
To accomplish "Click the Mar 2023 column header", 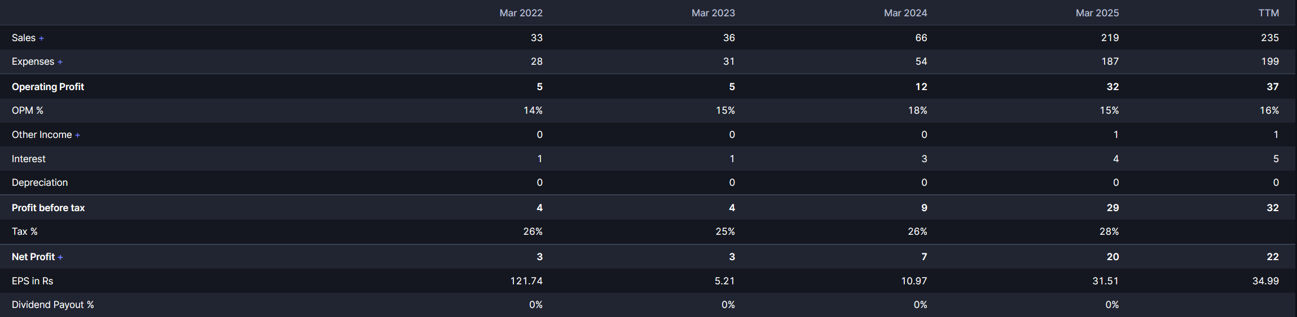I will tap(713, 13).
